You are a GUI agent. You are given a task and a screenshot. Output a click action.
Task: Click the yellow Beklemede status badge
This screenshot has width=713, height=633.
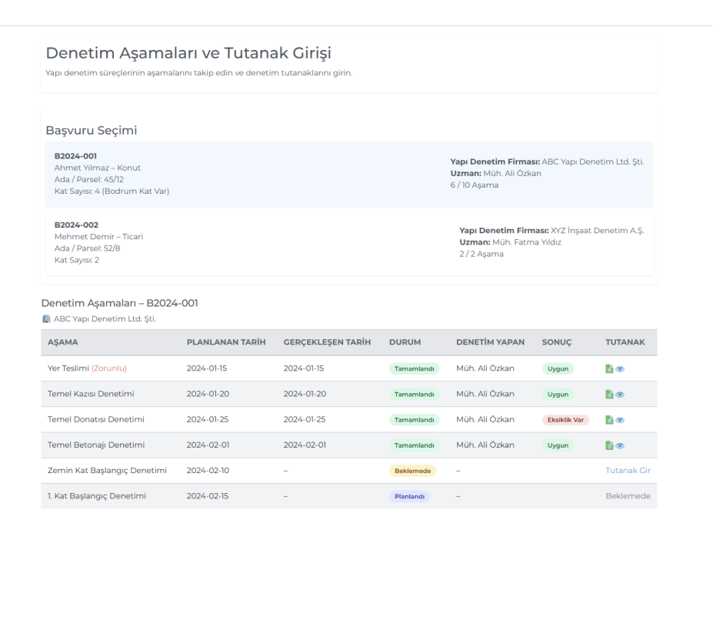(x=412, y=471)
